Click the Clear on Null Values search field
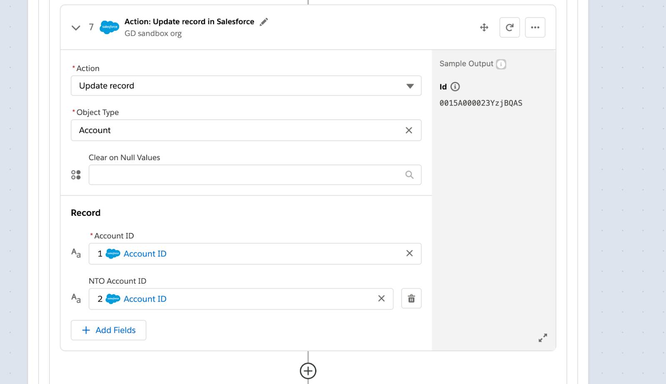 255,175
